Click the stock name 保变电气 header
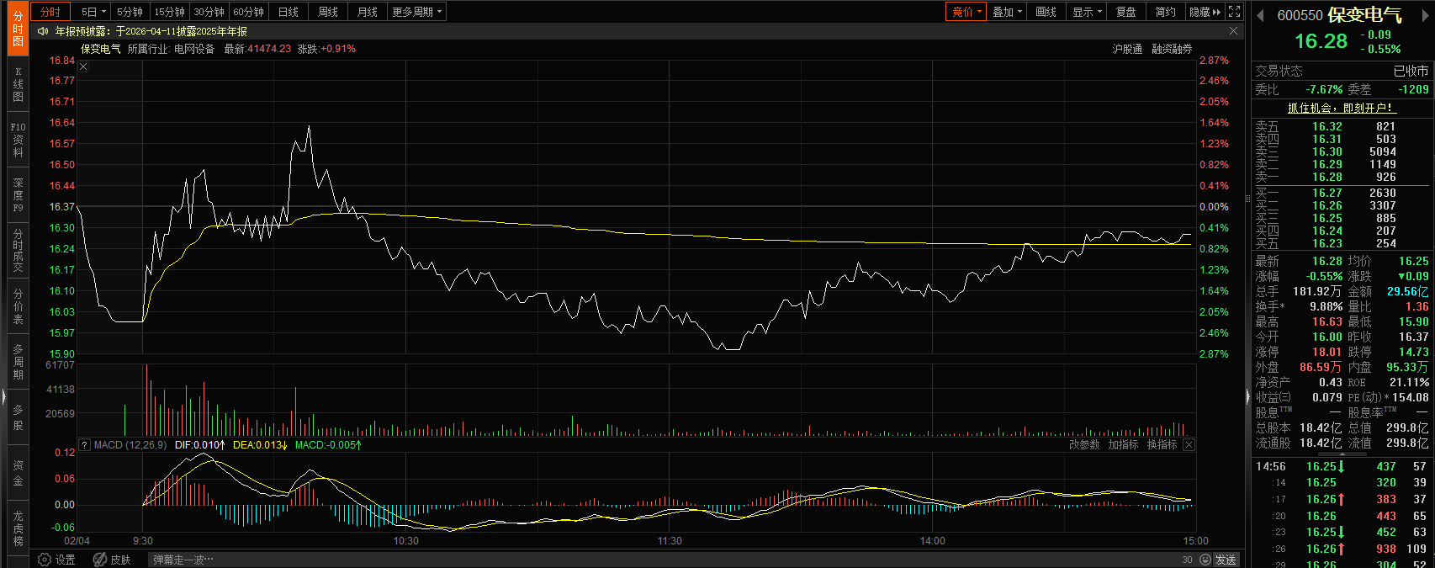The height and width of the screenshot is (568, 1435). coord(1364,15)
